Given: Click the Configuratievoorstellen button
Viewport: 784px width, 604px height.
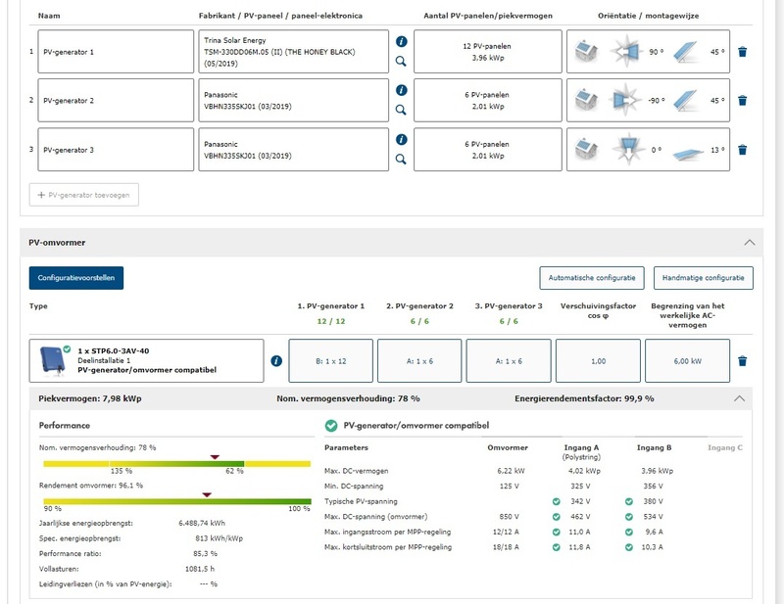Looking at the screenshot, I should click(x=76, y=278).
